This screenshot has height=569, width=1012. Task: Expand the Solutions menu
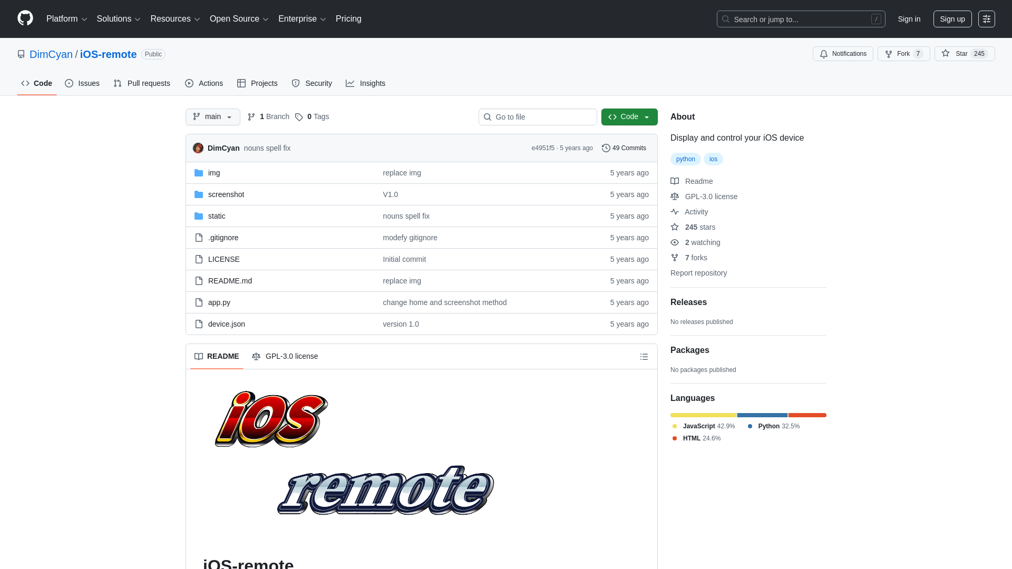tap(118, 18)
